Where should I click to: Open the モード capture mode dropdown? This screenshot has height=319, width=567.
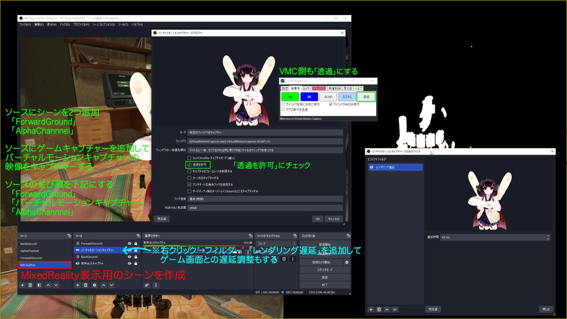click(x=265, y=132)
